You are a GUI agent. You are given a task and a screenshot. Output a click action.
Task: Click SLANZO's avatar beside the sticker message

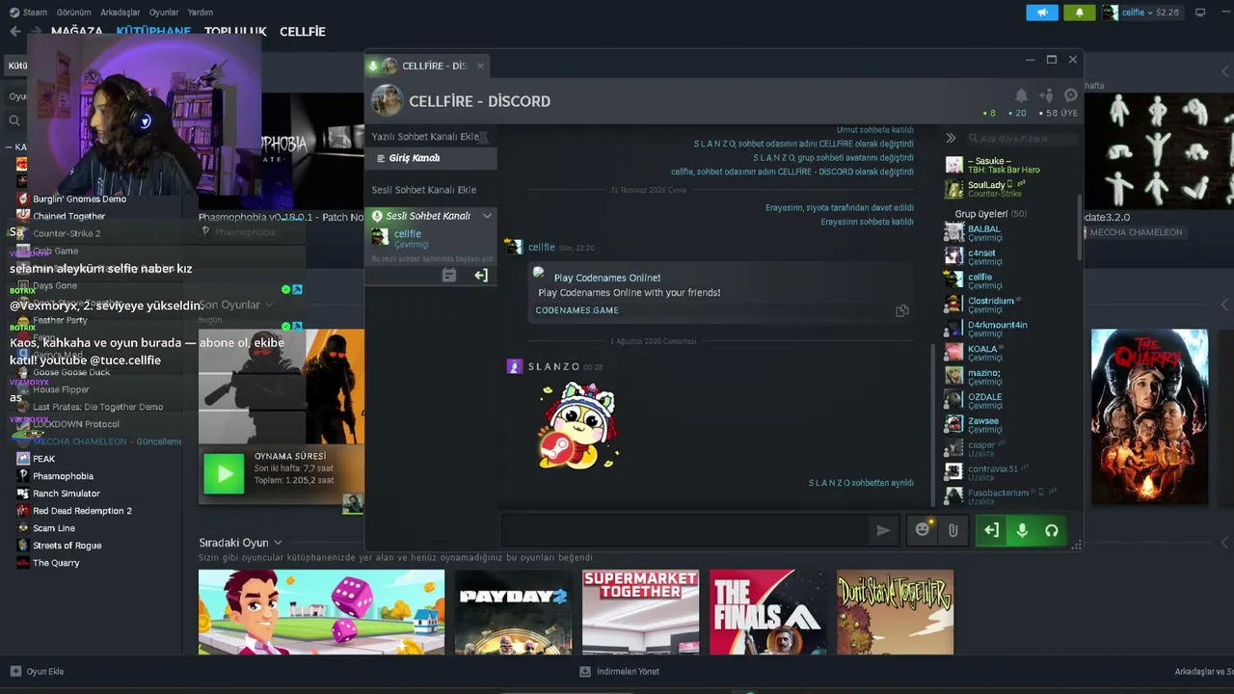tap(515, 366)
